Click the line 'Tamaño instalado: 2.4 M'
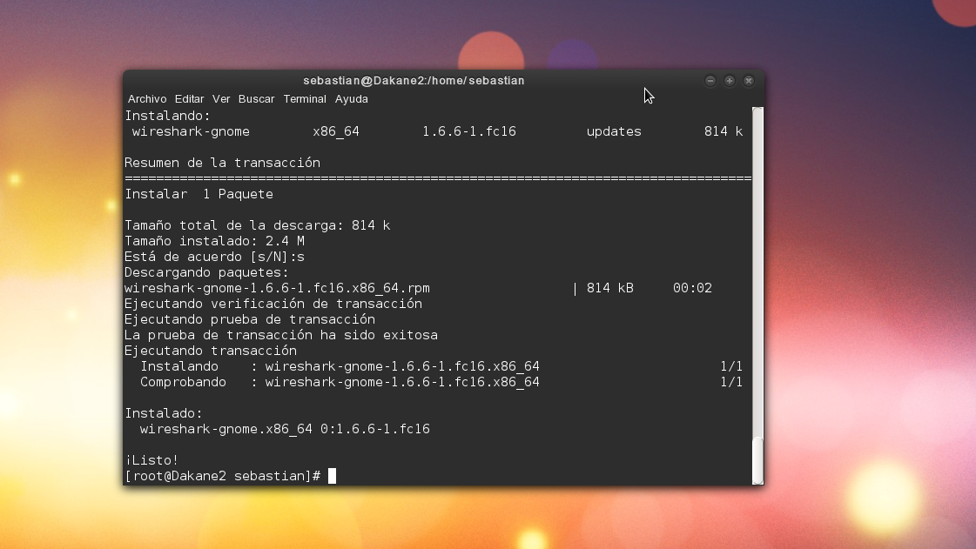Screen dimensions: 976x549 [215, 241]
